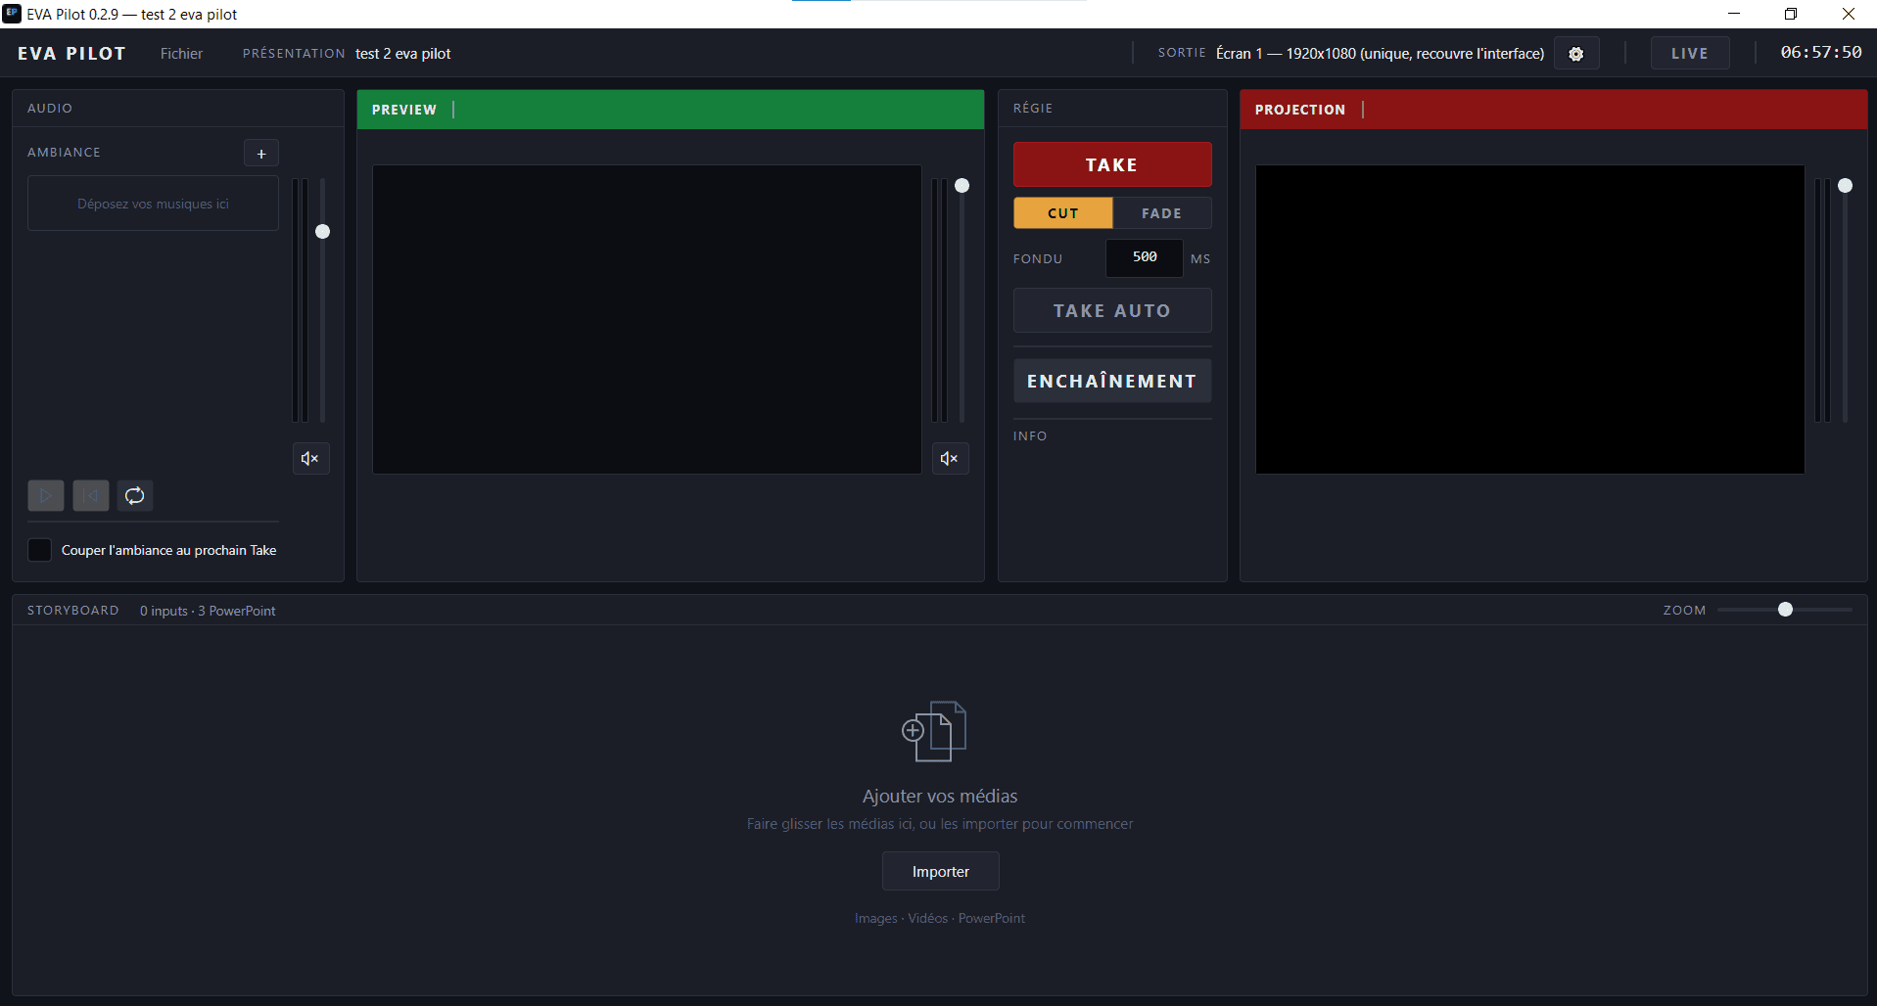This screenshot has height=1006, width=1877.
Task: Click the projection volume slider handle
Action: tap(1846, 186)
